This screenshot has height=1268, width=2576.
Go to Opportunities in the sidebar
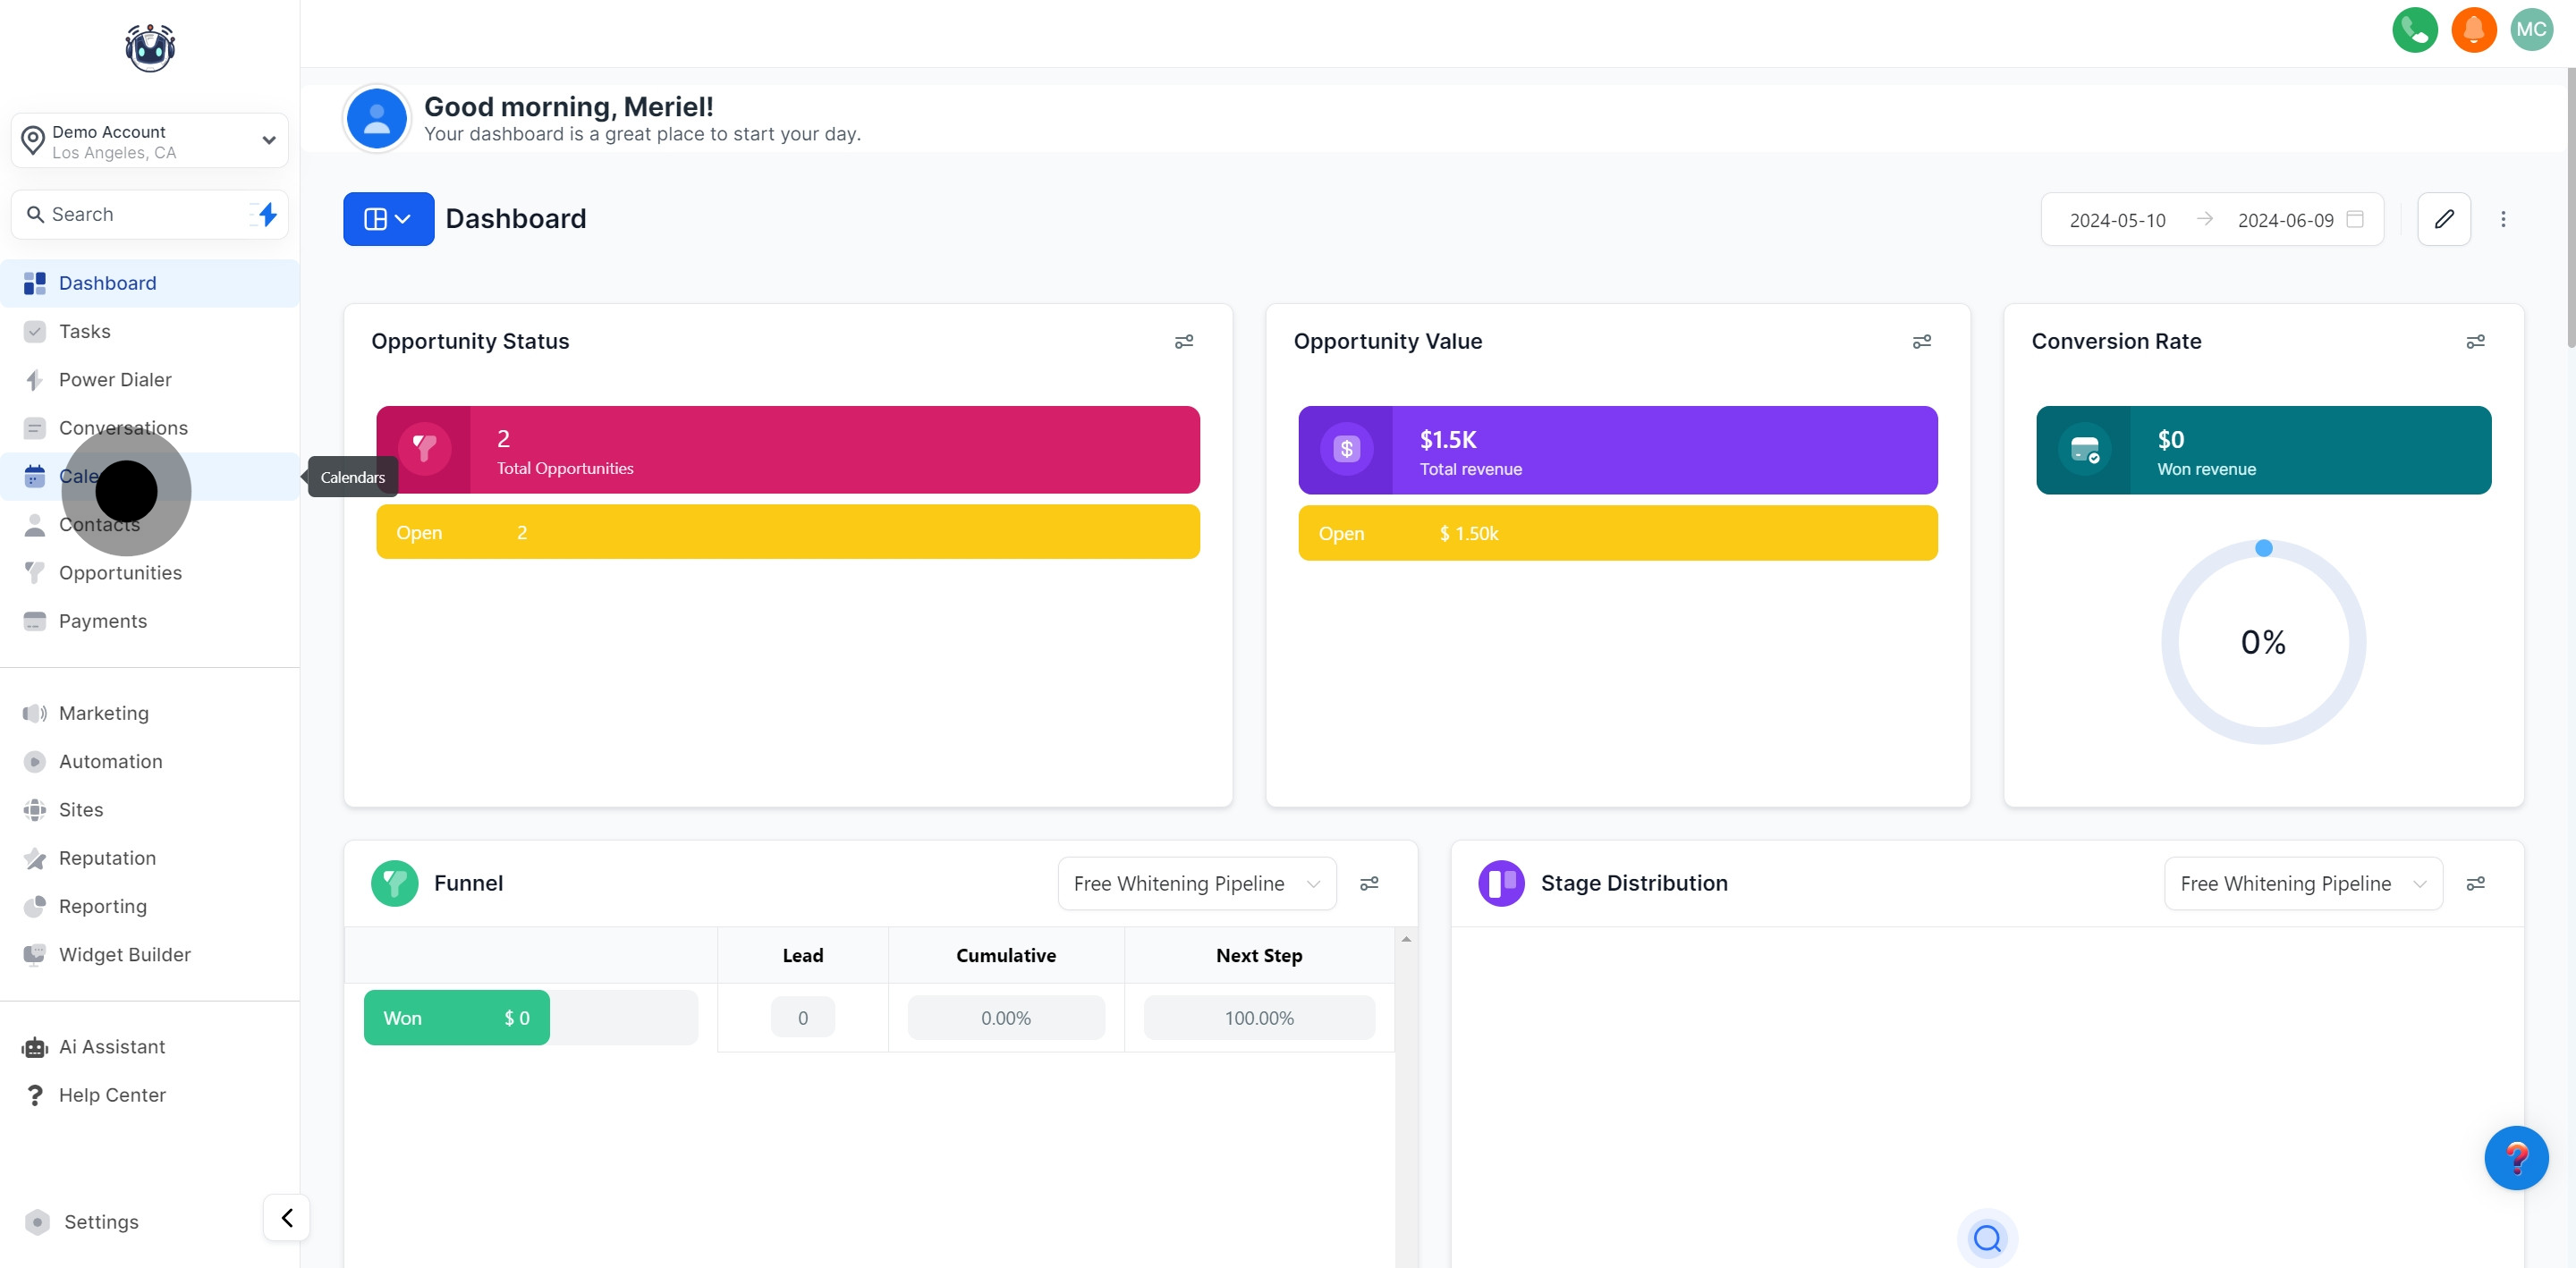point(120,573)
